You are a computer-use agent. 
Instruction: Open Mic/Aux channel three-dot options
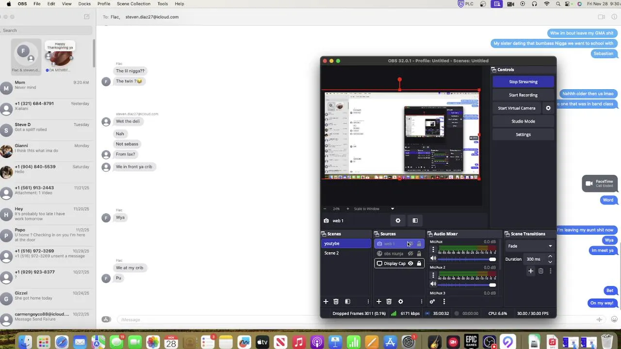pos(433,250)
